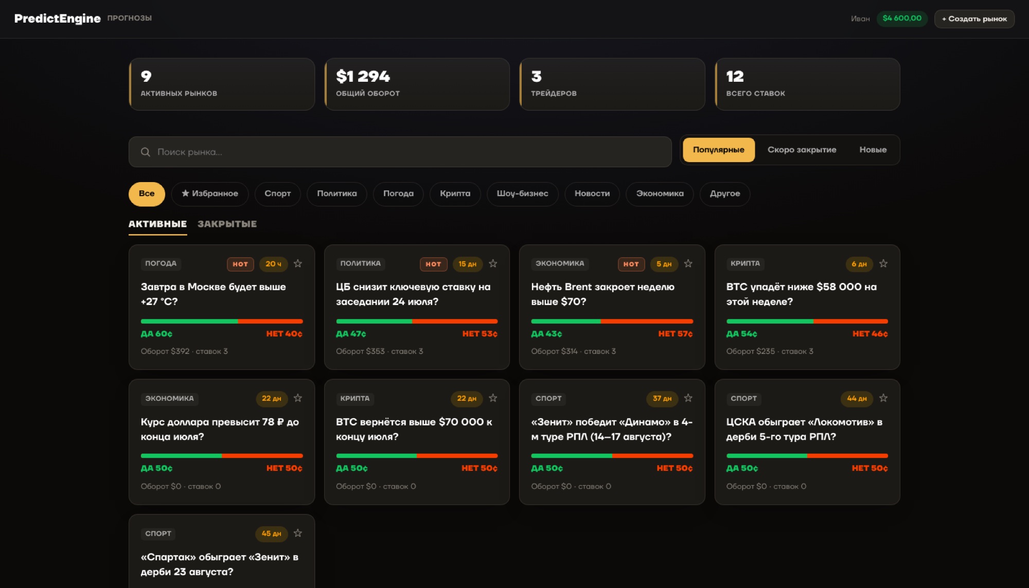This screenshot has height=588, width=1029.
Task: Filter markets by Политика category
Action: [x=336, y=194]
